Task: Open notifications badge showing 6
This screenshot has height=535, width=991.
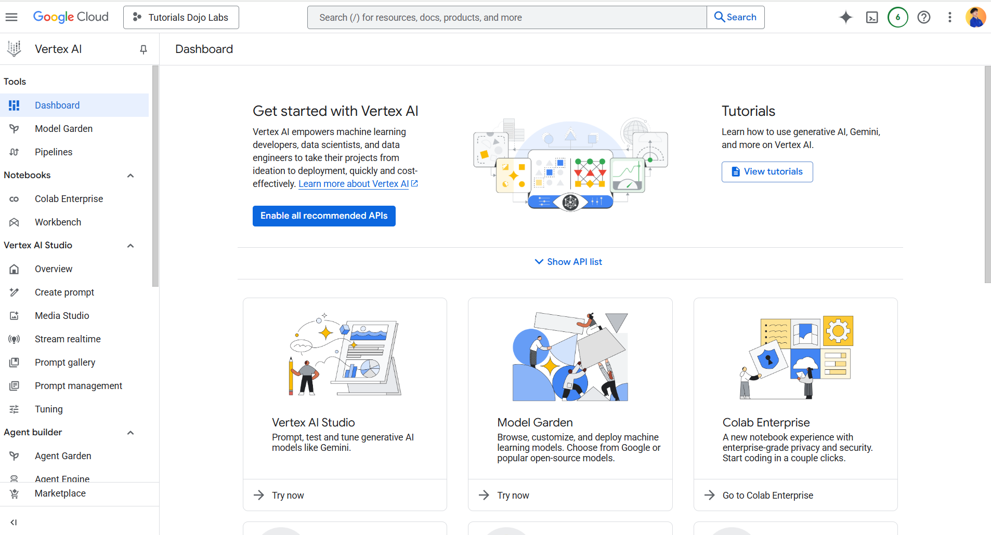Action: [898, 17]
